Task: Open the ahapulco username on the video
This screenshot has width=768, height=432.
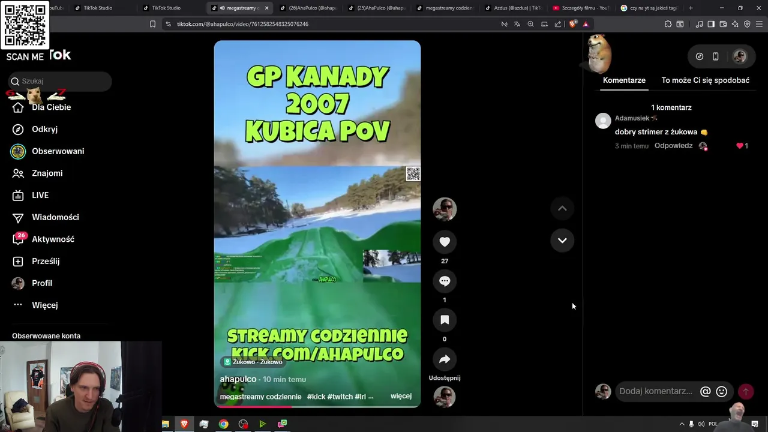Action: click(238, 379)
